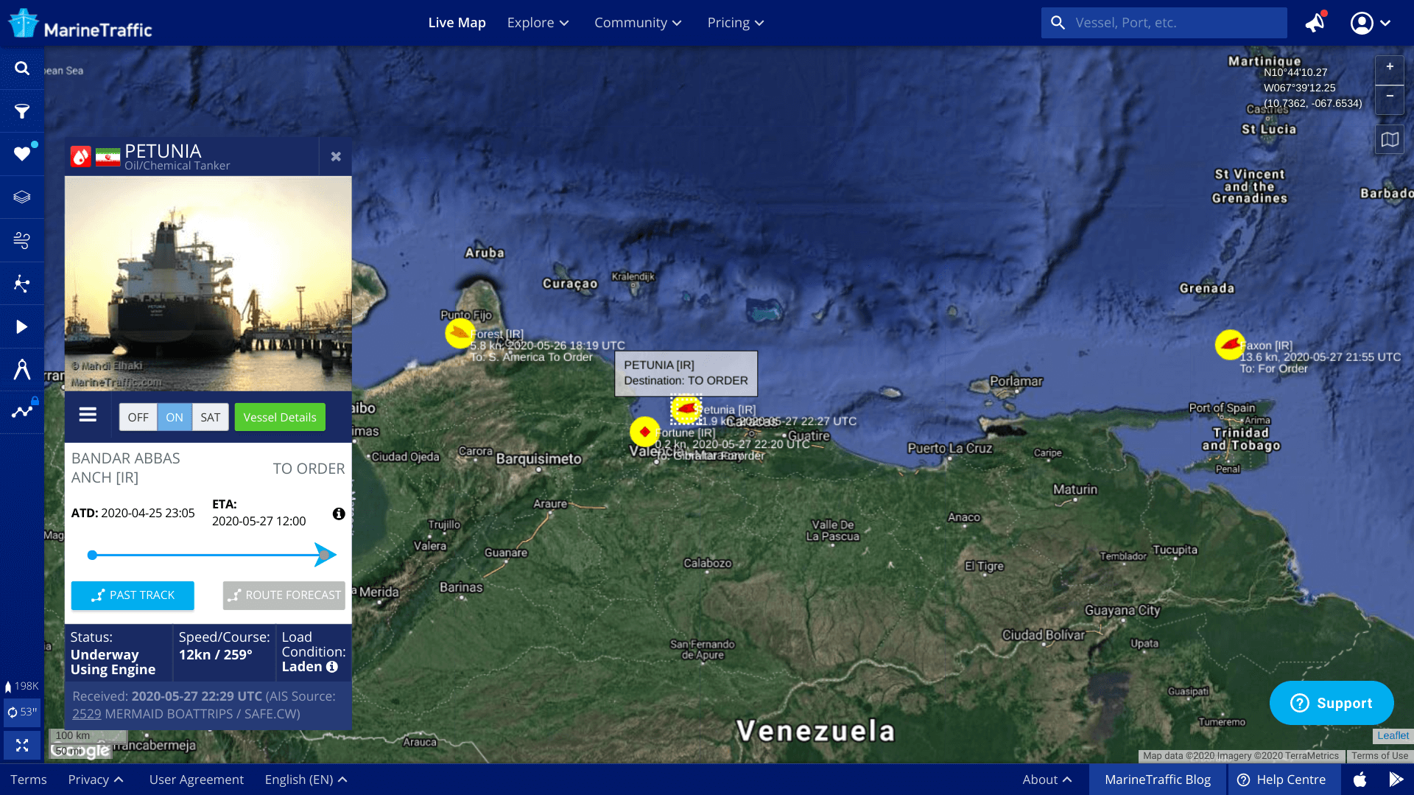Click the 53" auto-refresh counter
This screenshot has width=1414, height=795.
[x=22, y=712]
